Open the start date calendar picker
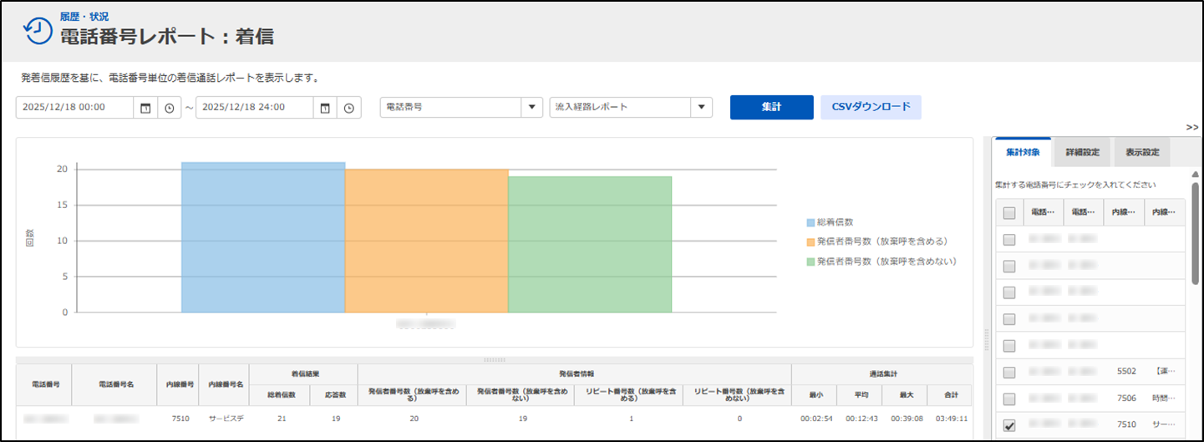Viewport: 1204px width, 442px height. coord(145,108)
